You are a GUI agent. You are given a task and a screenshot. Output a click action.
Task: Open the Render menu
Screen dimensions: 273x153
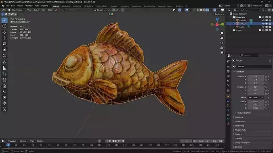tap(20, 6)
